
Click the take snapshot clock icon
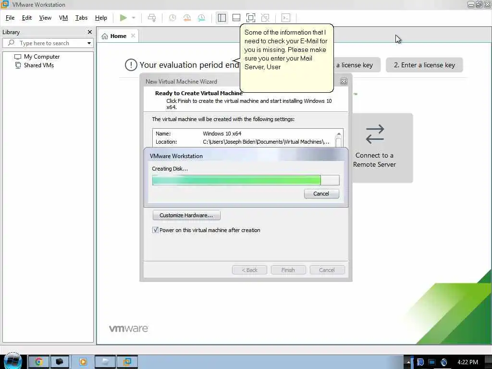click(172, 18)
